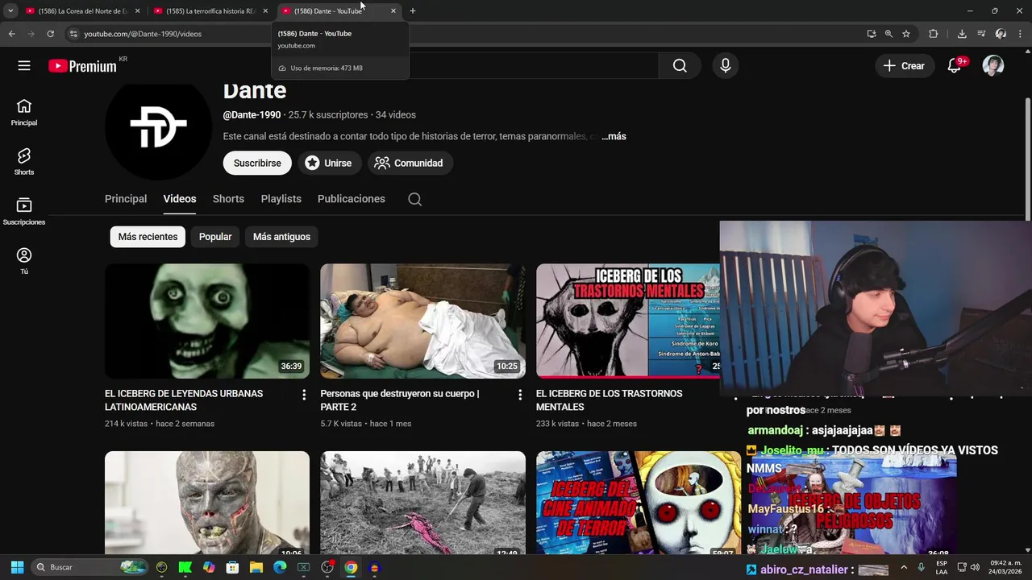This screenshot has width=1032, height=580.
Task: Open File Explorer from taskbar
Action: (x=256, y=567)
